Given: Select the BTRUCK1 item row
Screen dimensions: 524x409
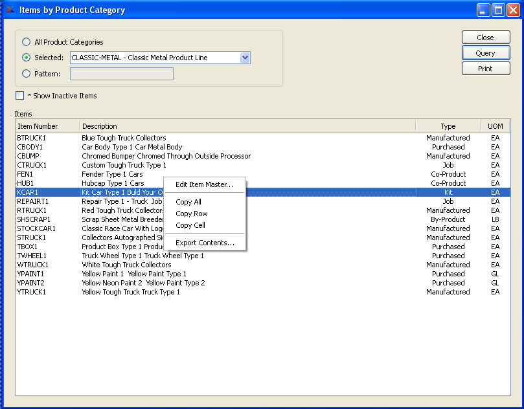Looking at the screenshot, I should (x=32, y=138).
